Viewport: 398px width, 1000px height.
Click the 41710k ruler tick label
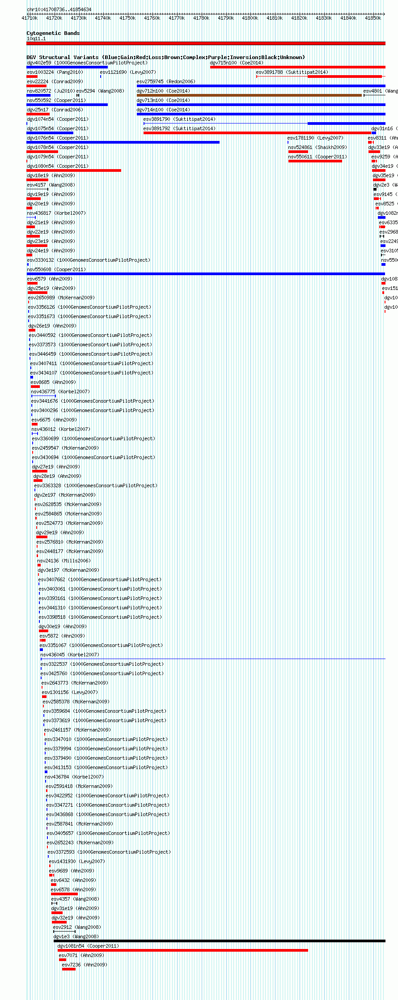click(x=30, y=18)
